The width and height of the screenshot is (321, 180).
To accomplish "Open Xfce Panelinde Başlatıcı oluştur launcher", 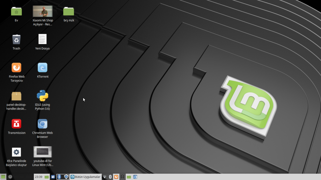I will tap(16, 152).
